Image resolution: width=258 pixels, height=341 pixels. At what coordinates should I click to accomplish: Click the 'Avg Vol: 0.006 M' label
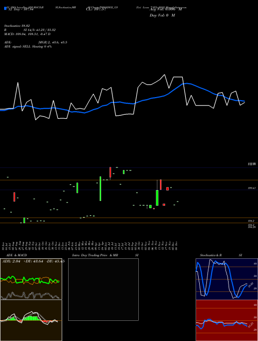point(166,9)
